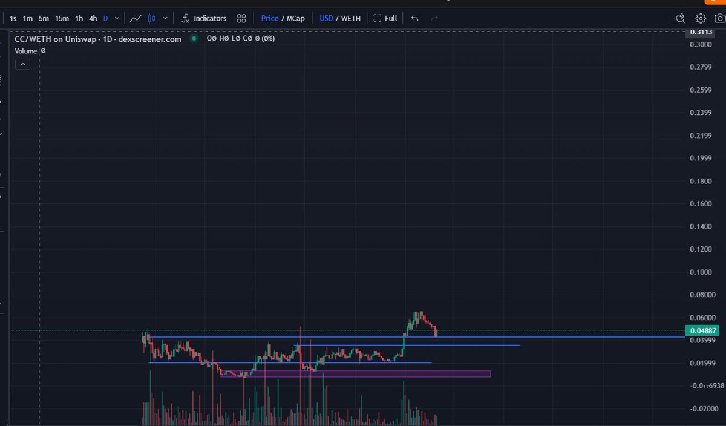Open the indicator templates grid icon
The width and height of the screenshot is (726, 426).
pos(241,18)
